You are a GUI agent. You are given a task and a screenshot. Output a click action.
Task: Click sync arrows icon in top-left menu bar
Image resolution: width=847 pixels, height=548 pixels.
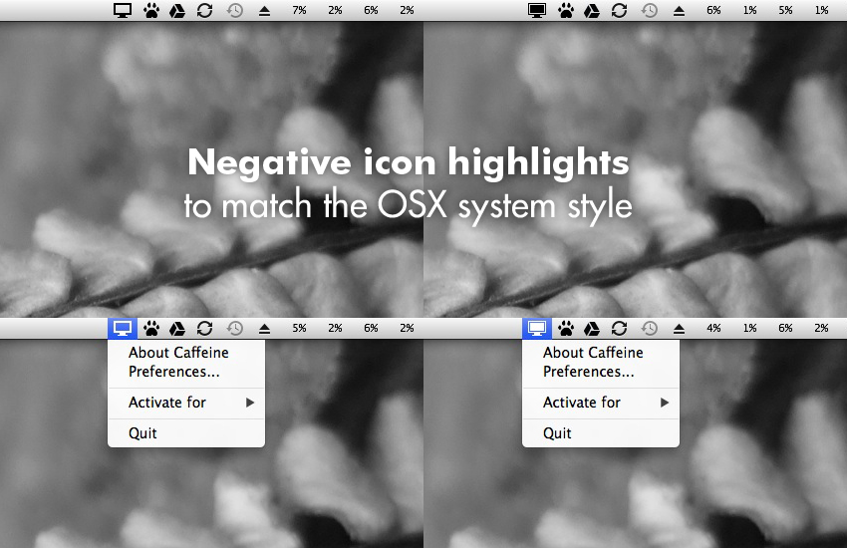click(204, 10)
